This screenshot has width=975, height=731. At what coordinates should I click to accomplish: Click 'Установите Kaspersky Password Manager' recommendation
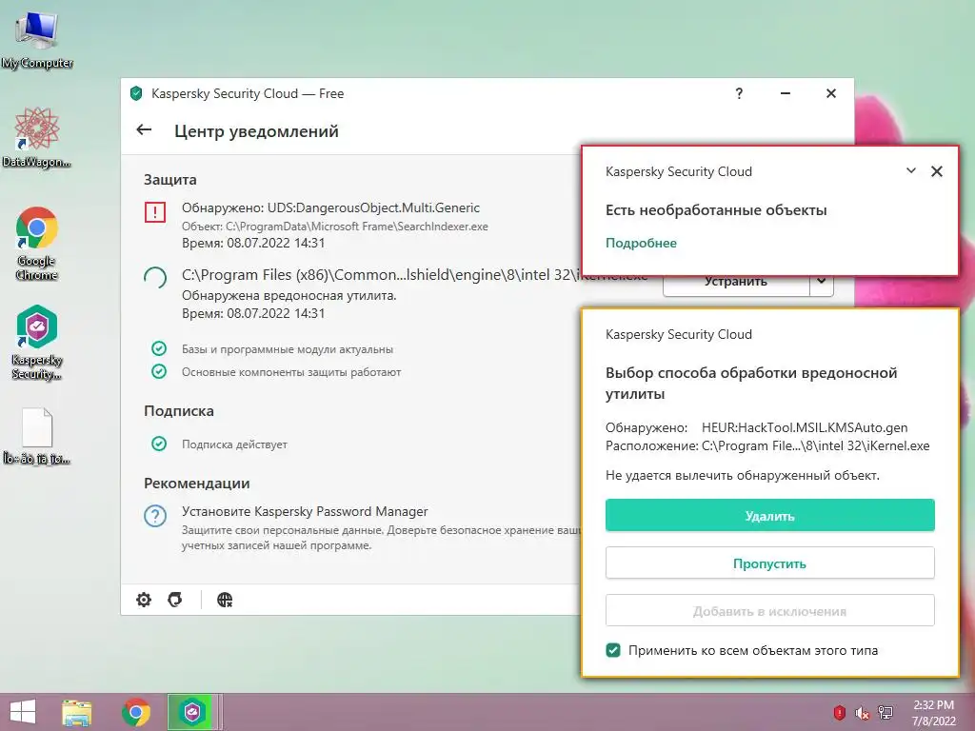305,511
